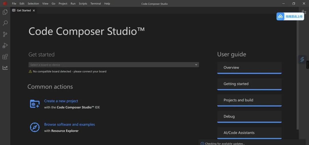Switch to the Get Started tab
309x145 pixels.
tap(24, 11)
